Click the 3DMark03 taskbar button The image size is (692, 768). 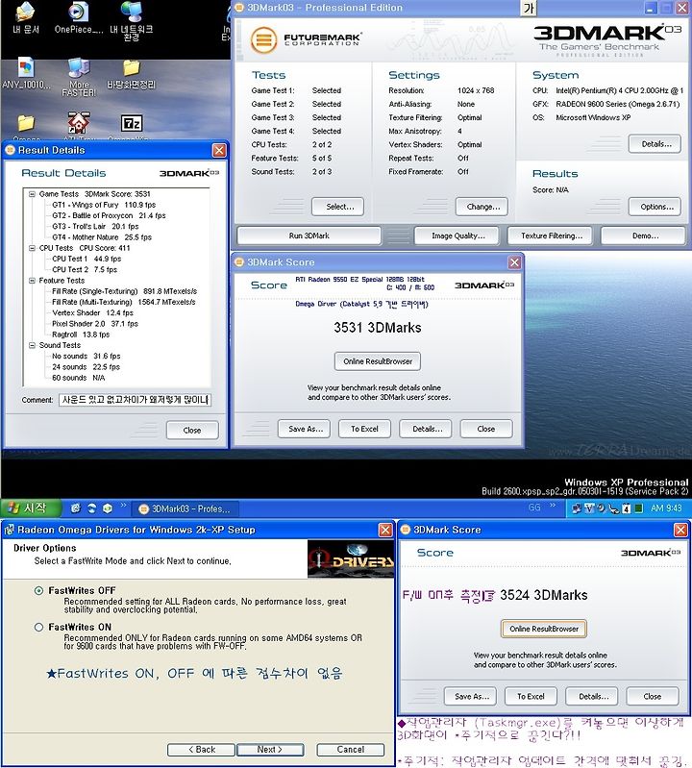tap(185, 508)
